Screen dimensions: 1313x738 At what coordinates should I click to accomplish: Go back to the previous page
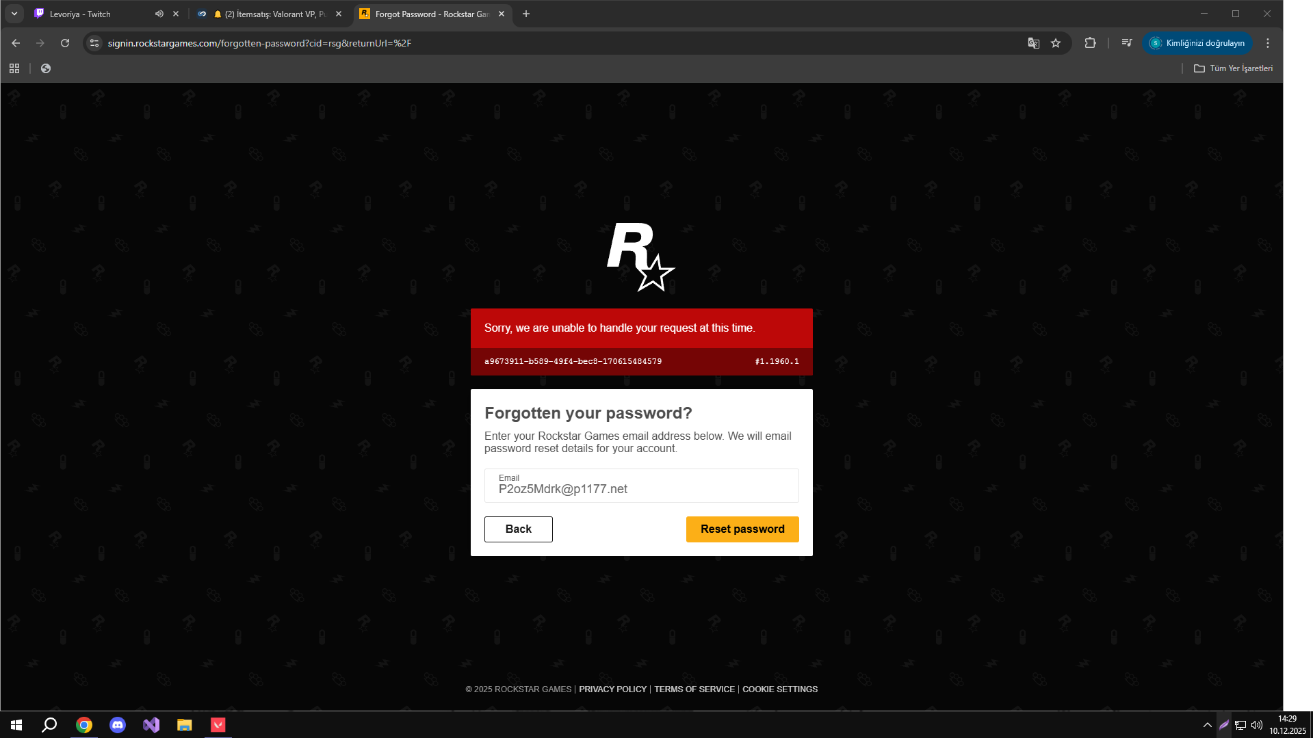[x=16, y=43]
